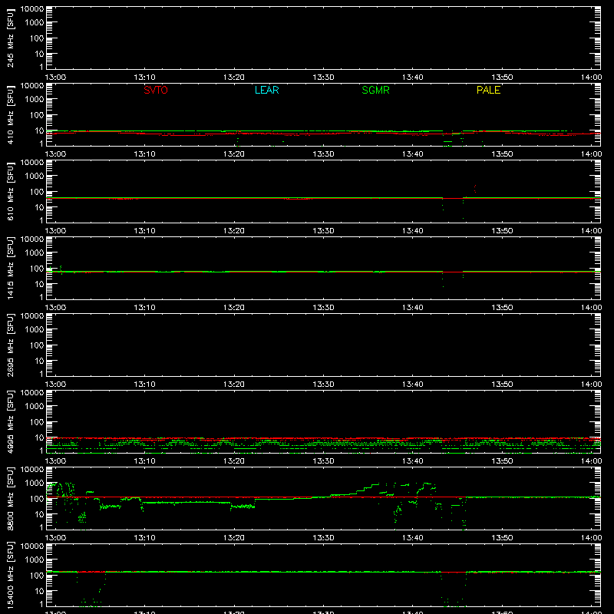Select the 15400 MHz [SFU] axis title
This screenshot has width=614, height=614.
pos(10,575)
